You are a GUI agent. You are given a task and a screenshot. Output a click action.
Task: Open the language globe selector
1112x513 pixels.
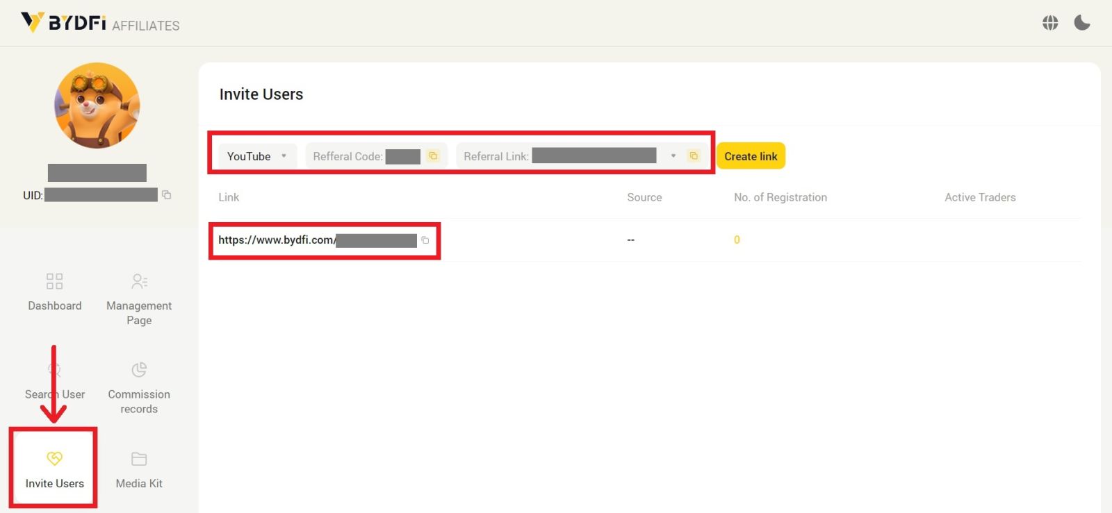pyautogui.click(x=1050, y=23)
